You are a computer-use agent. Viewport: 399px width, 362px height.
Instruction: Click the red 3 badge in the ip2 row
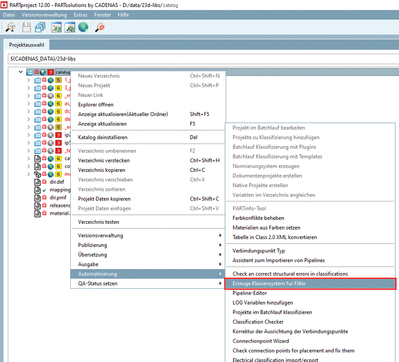click(x=59, y=135)
